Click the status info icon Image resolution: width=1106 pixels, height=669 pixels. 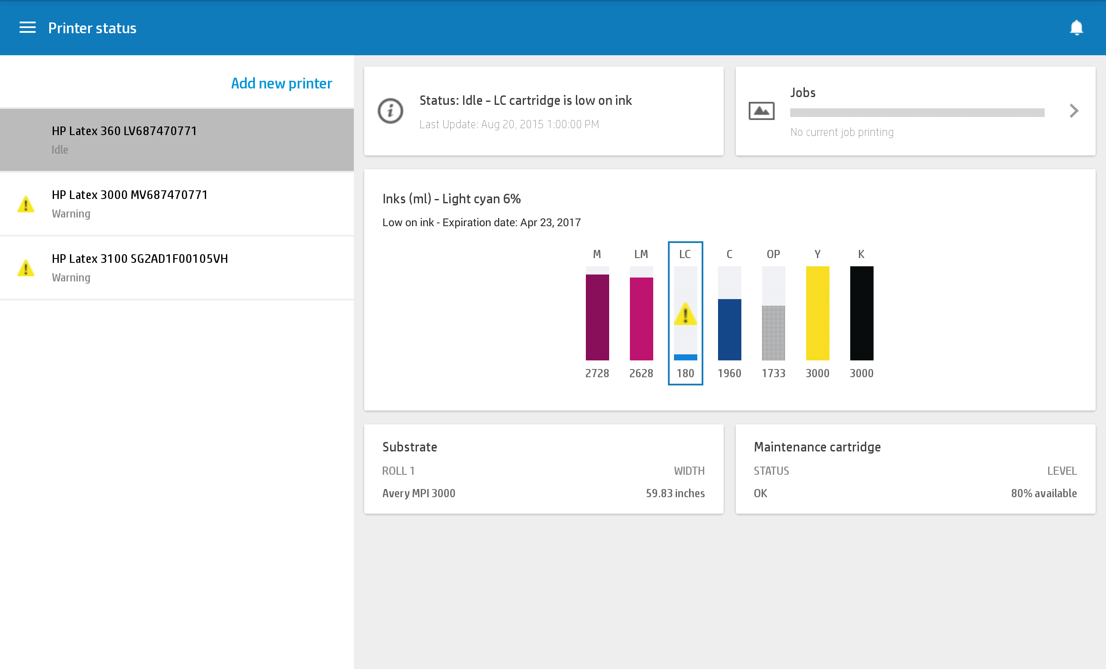(x=390, y=111)
